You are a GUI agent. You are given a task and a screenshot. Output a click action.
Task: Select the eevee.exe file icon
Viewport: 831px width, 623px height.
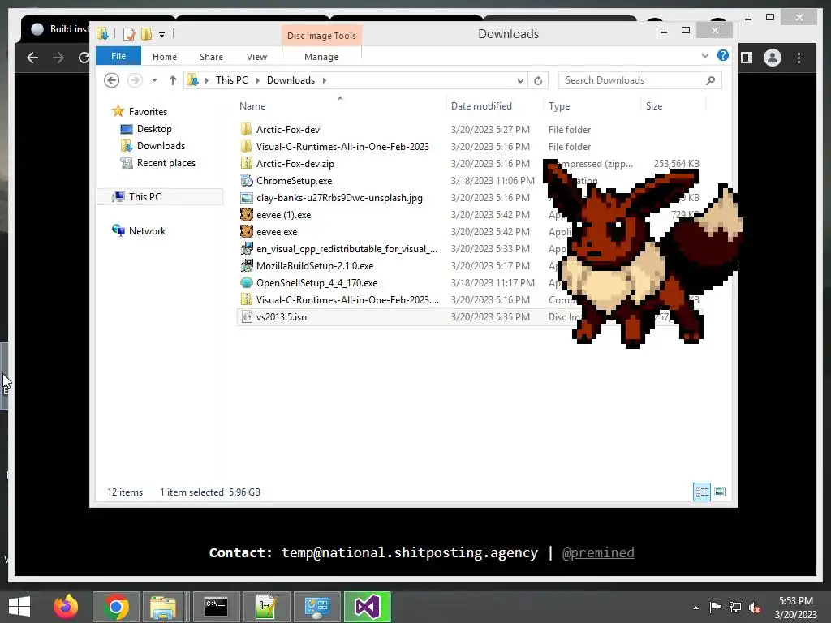(246, 231)
